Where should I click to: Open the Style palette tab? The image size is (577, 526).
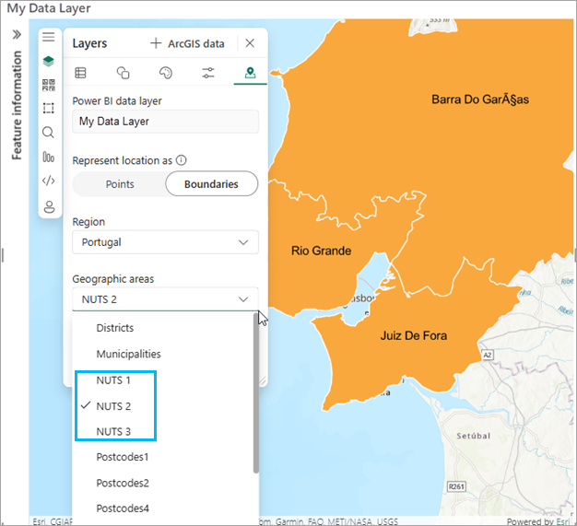coord(166,73)
